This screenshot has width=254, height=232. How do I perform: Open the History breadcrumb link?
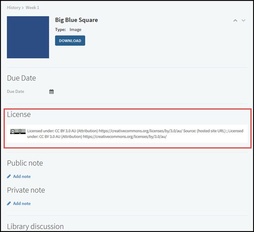click(13, 8)
